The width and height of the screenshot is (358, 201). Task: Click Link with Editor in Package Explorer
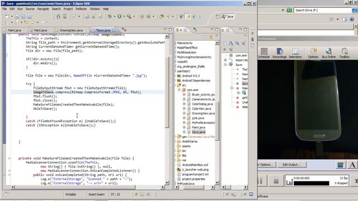[x=211, y=37]
